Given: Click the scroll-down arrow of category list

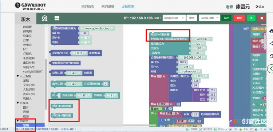Looking at the screenshot, I should click(46, 125).
